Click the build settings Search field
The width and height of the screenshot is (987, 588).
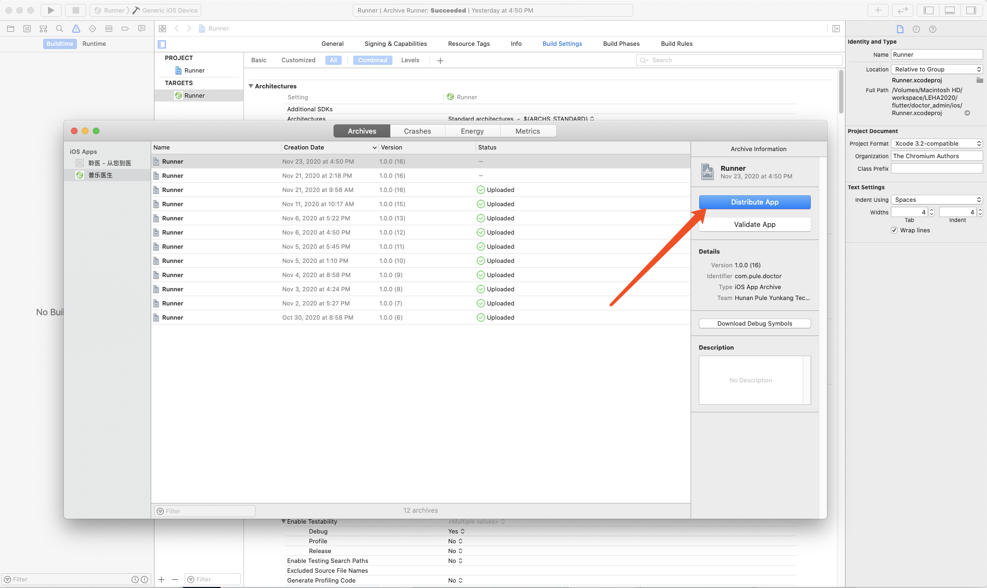click(739, 60)
